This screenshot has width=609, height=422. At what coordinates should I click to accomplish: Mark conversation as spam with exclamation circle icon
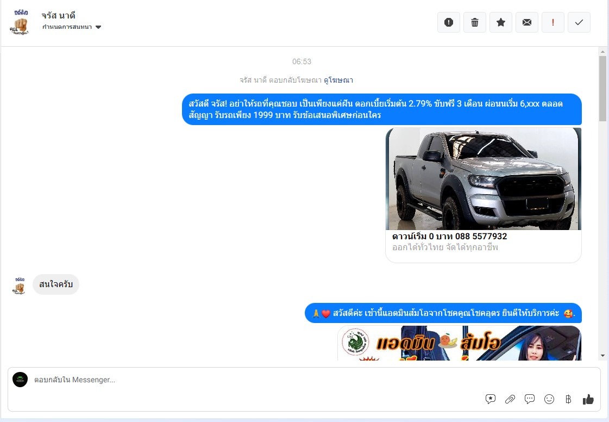tap(449, 22)
